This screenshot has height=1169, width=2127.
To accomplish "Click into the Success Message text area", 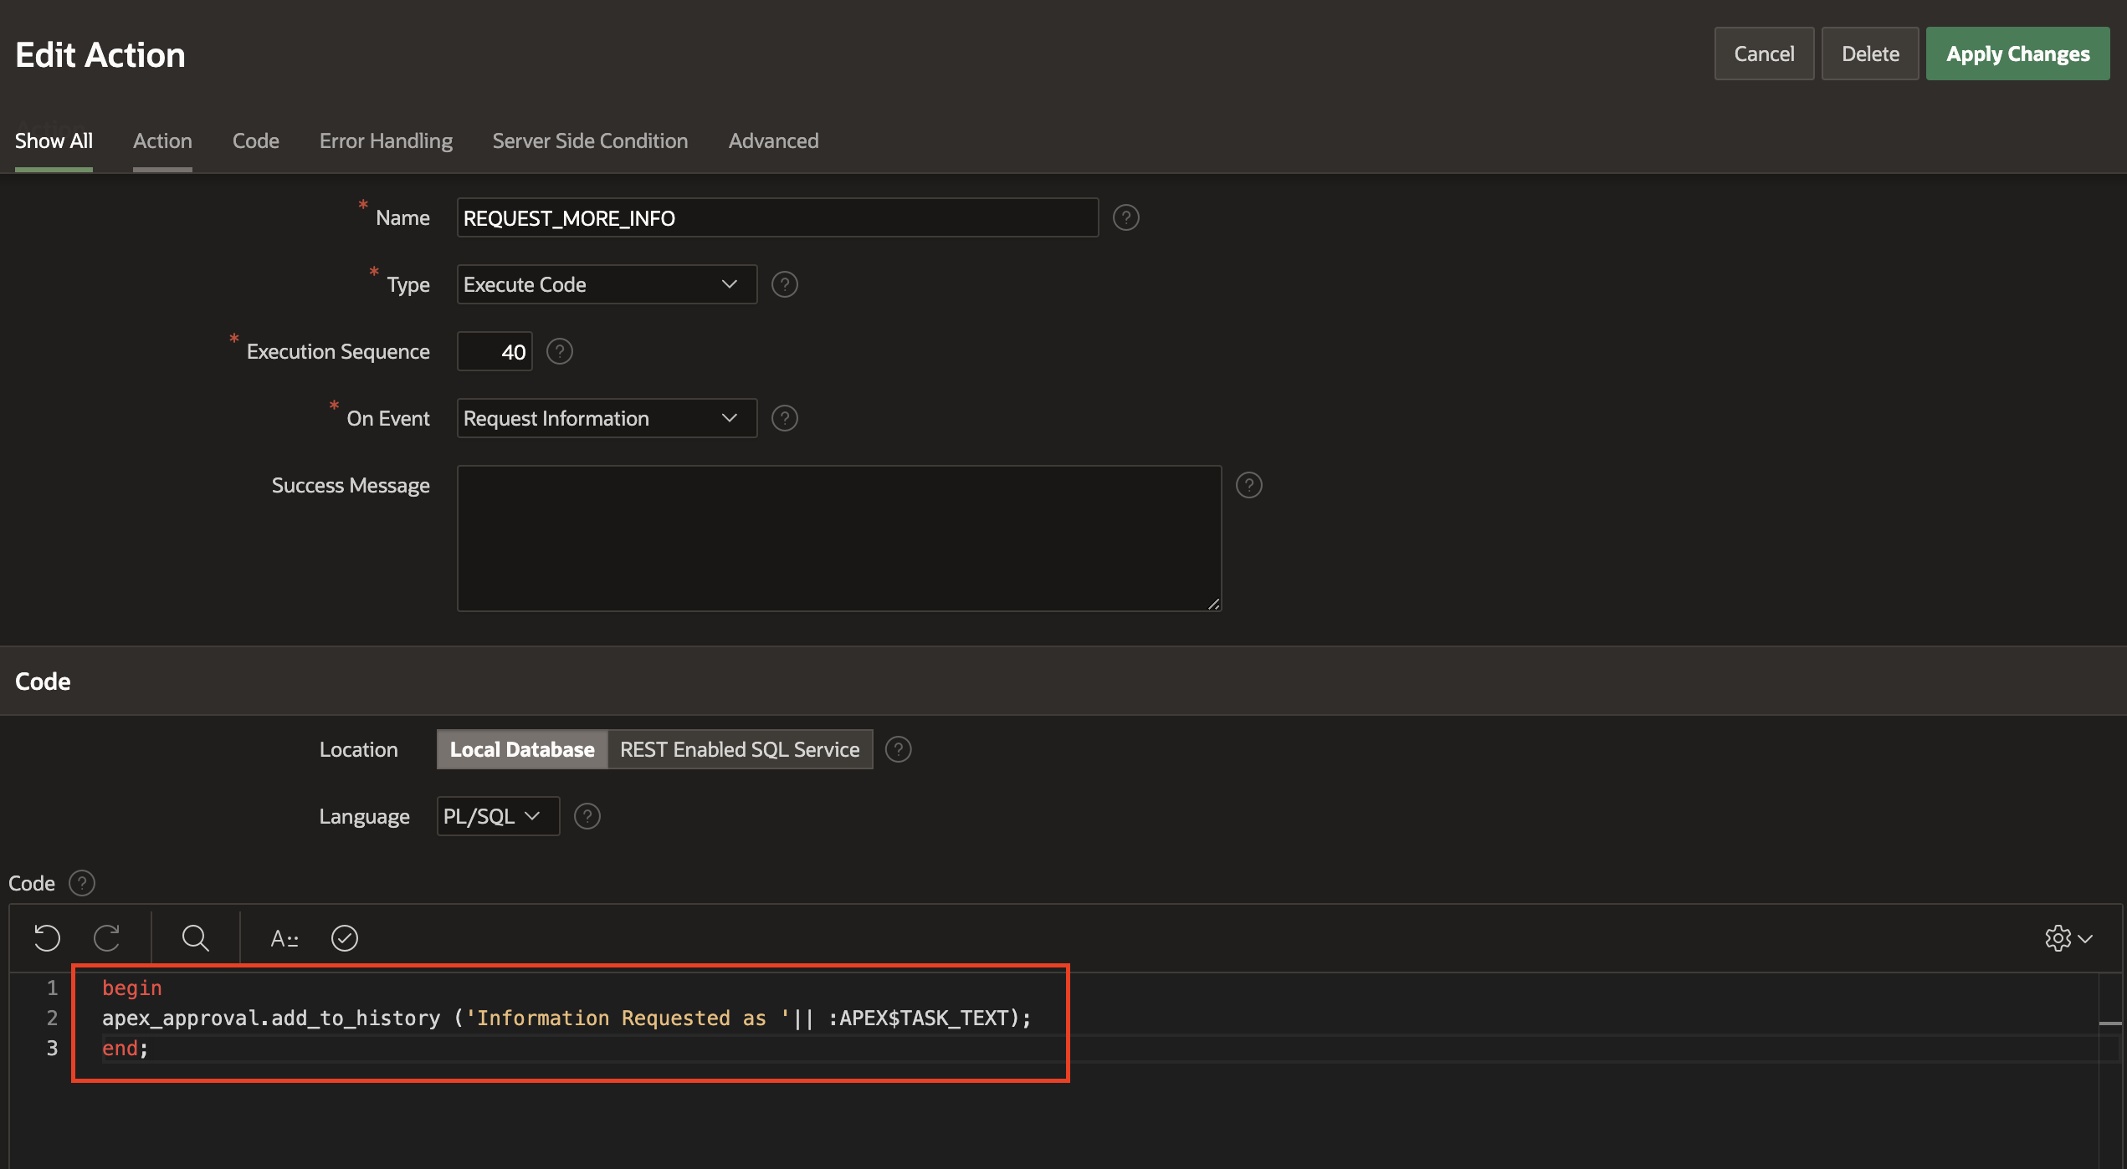I will tap(839, 539).
